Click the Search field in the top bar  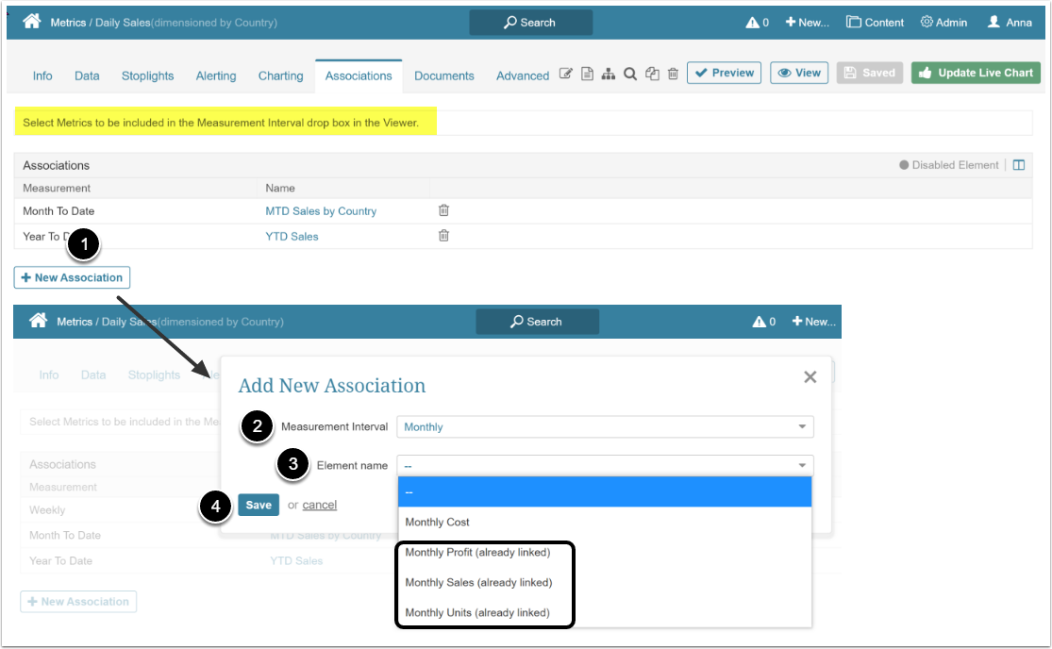tap(530, 21)
